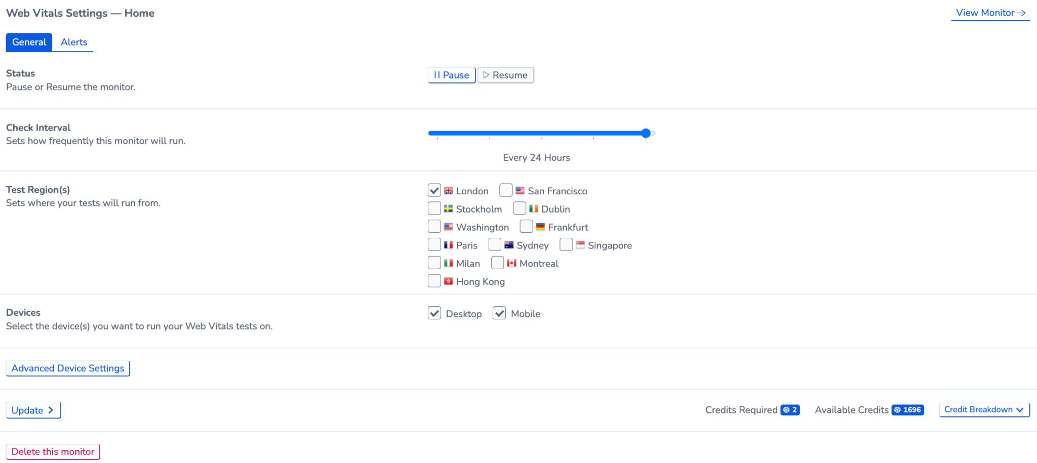Click the arrow icon in View Monitor link

coord(1020,13)
